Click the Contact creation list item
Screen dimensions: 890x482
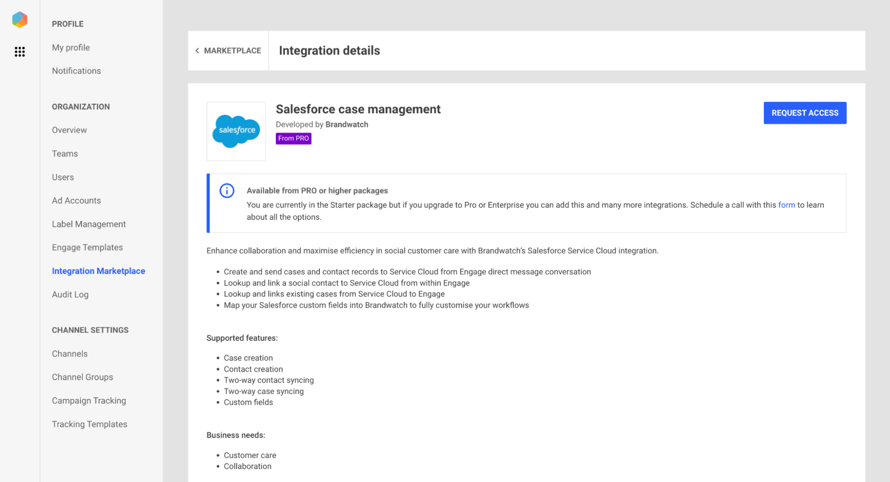(x=253, y=369)
